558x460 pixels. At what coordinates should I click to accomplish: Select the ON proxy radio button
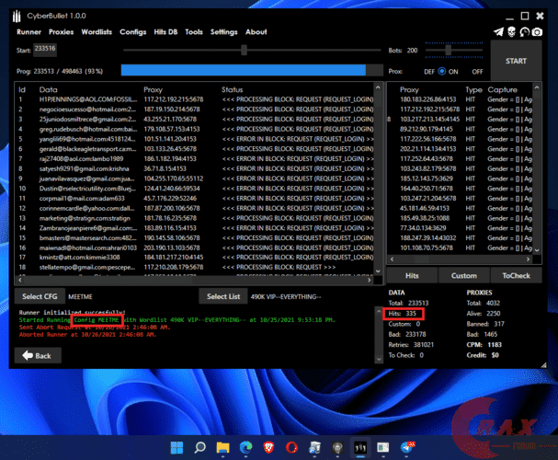441,71
